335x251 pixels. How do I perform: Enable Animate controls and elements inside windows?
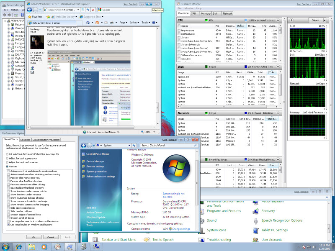[8, 171]
